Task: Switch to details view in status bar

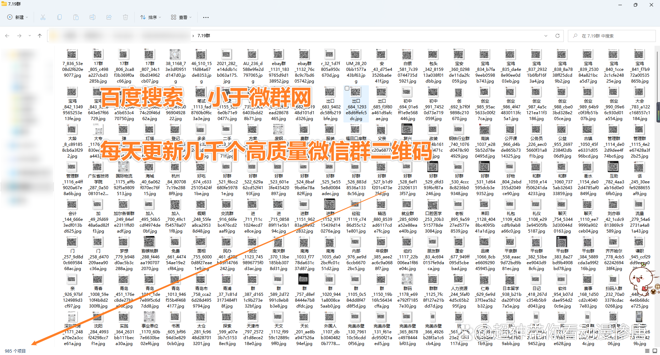Action: [x=647, y=351]
